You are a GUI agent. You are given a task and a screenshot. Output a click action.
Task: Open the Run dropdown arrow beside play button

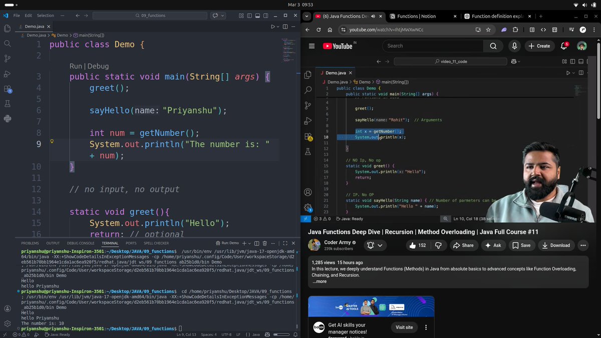point(278,26)
